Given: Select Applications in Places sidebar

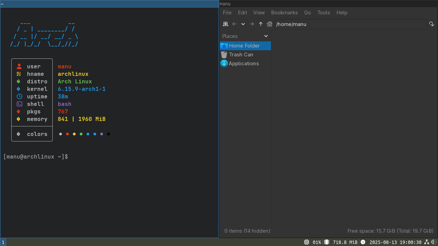Looking at the screenshot, I should point(244,64).
